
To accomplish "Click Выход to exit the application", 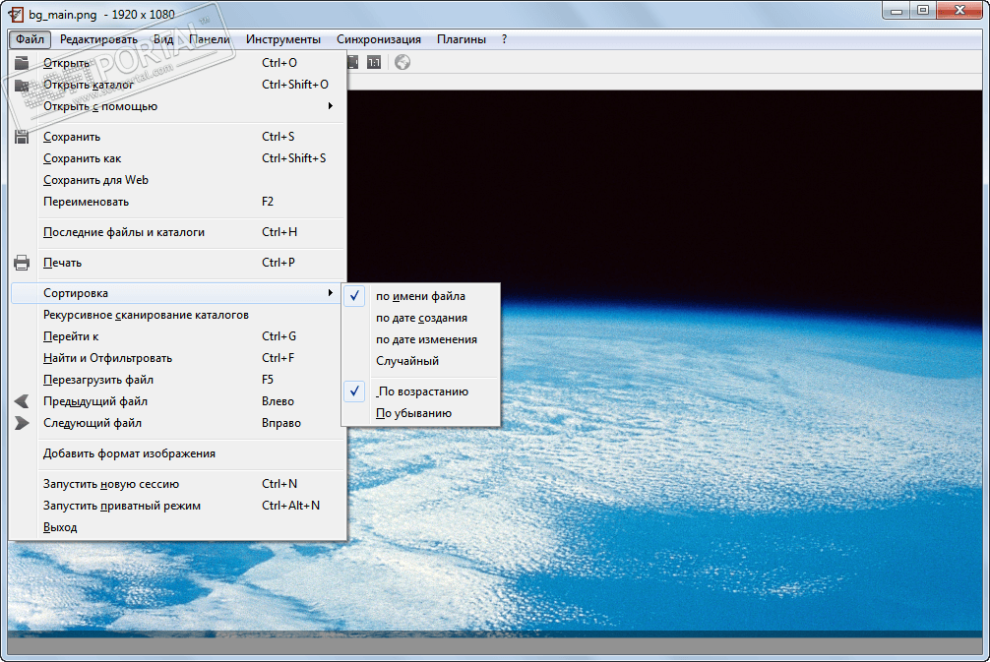I will coord(60,527).
